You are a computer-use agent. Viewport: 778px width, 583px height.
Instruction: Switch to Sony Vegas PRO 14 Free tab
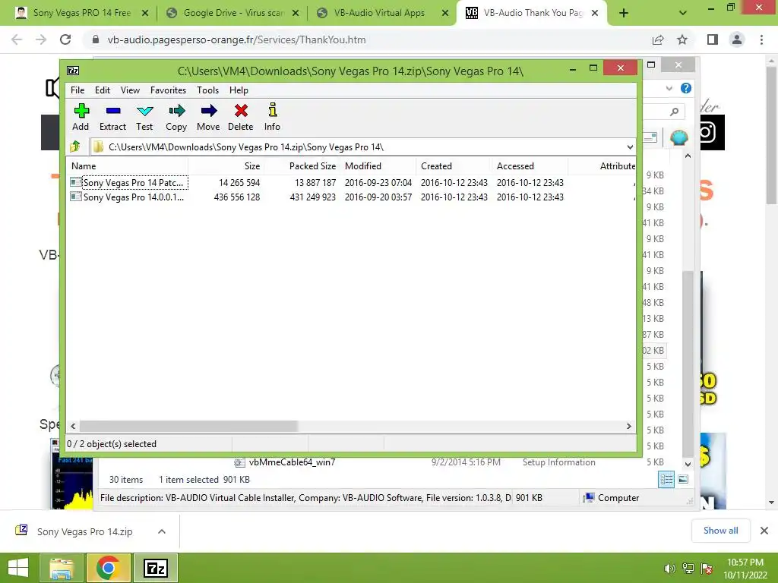pyautogui.click(x=81, y=13)
